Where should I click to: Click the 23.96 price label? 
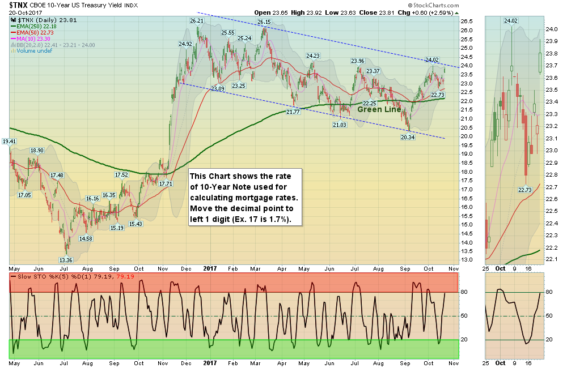point(358,61)
